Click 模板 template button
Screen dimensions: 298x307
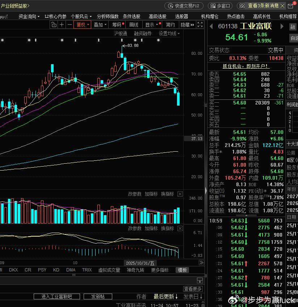[x=182, y=270]
